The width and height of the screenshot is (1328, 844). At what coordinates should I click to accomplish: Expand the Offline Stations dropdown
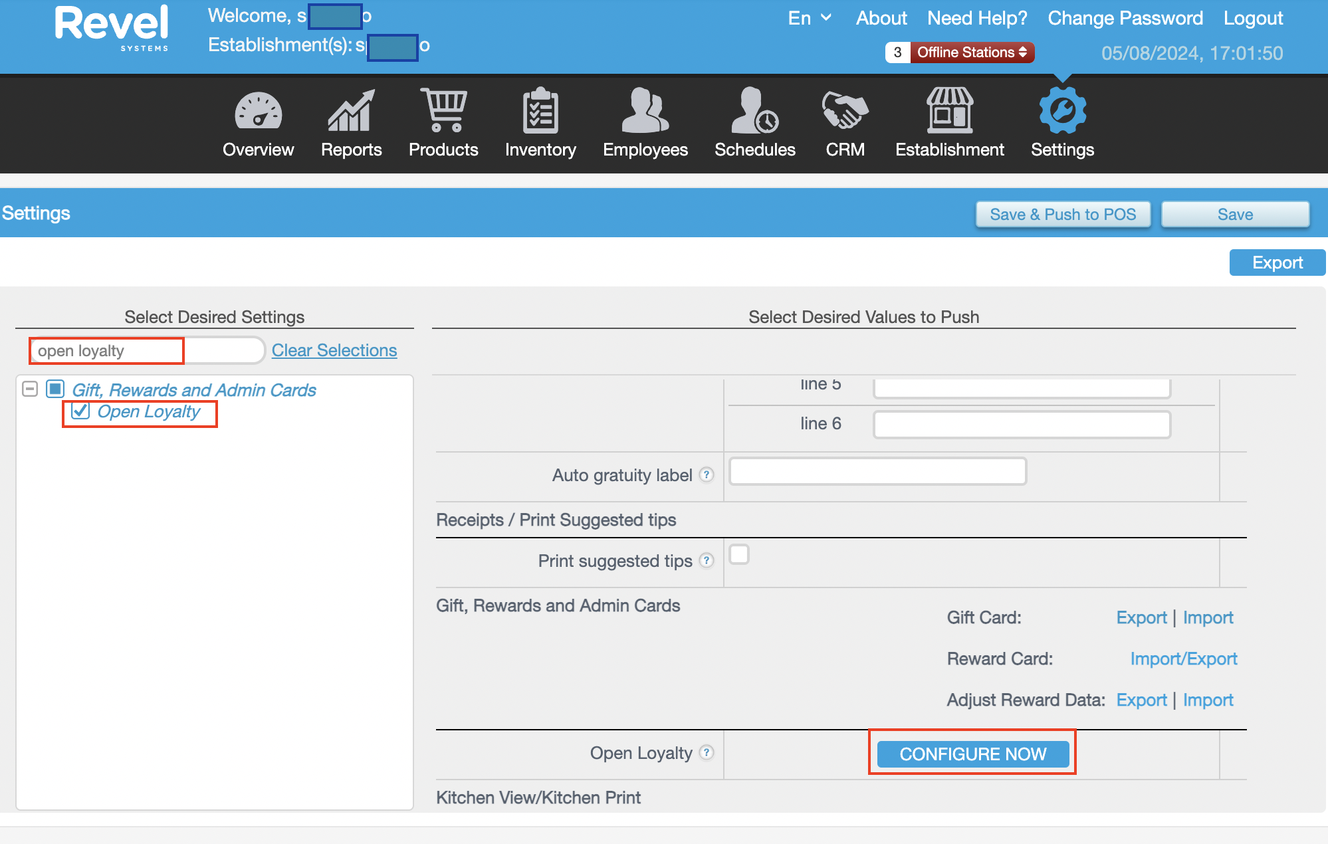pyautogui.click(x=971, y=53)
